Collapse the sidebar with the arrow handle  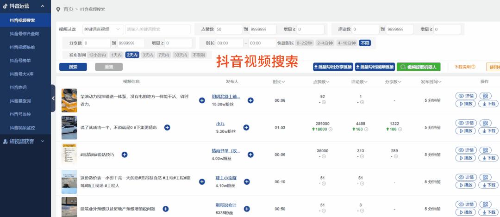point(53,98)
